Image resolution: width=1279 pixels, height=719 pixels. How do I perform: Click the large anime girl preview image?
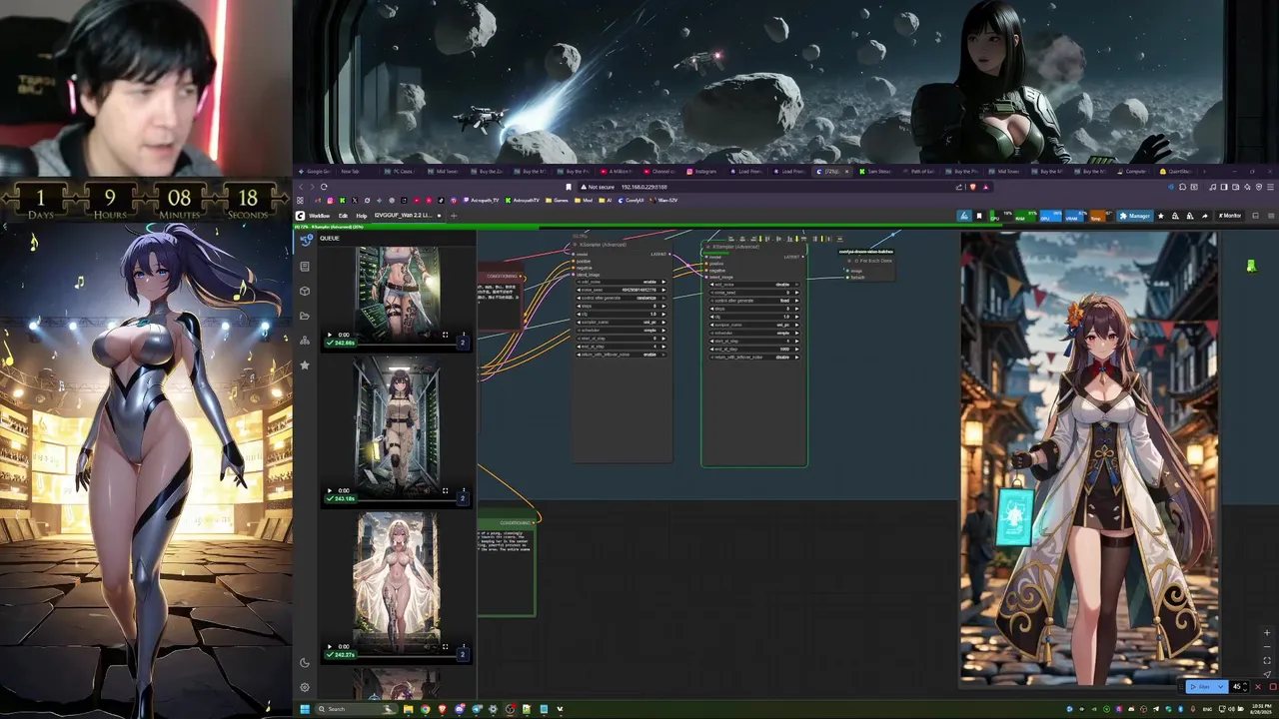pos(1089,457)
